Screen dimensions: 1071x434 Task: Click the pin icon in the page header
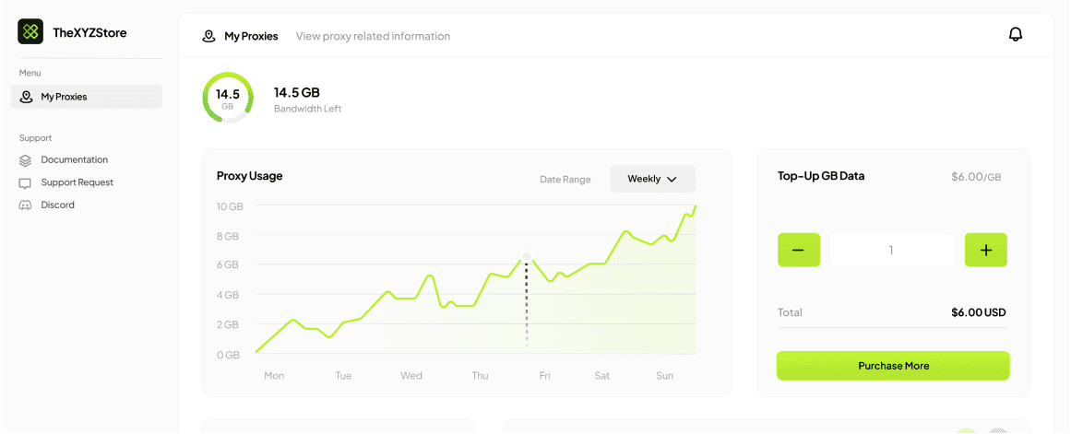pyautogui.click(x=209, y=37)
